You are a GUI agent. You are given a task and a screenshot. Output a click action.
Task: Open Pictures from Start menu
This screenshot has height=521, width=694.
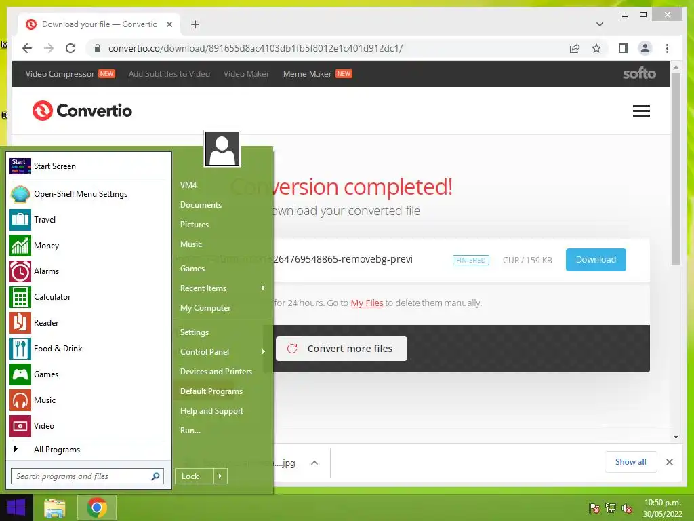coord(195,225)
